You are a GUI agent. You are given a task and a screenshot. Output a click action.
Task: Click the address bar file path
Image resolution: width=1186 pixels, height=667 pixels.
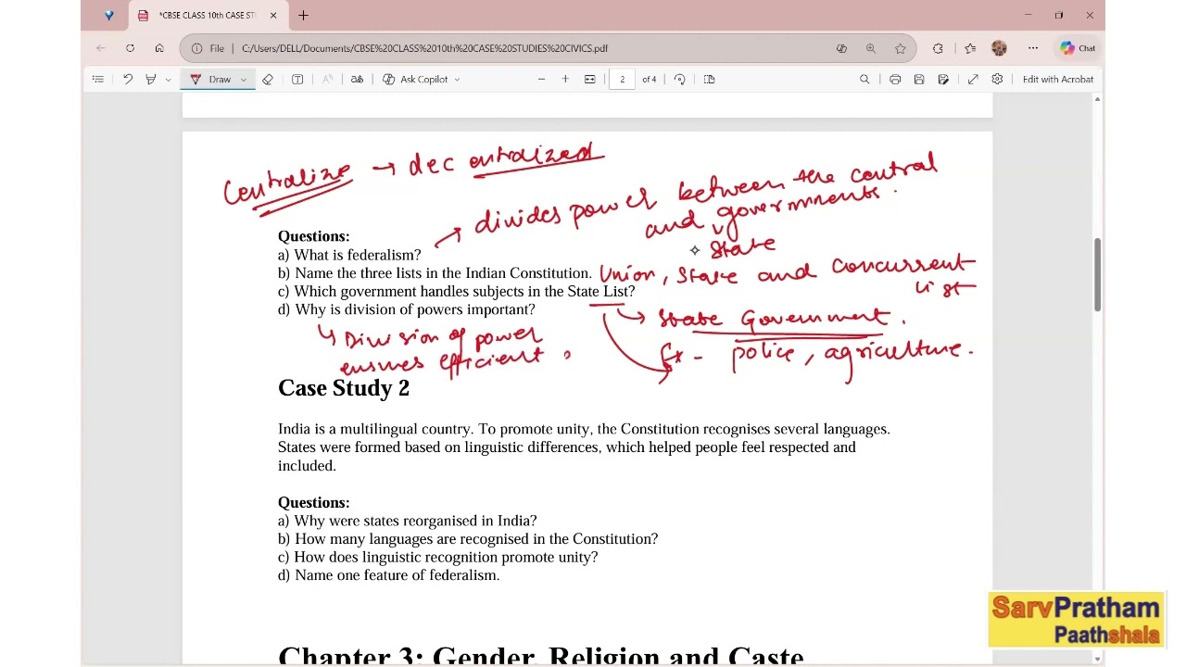[x=424, y=48]
